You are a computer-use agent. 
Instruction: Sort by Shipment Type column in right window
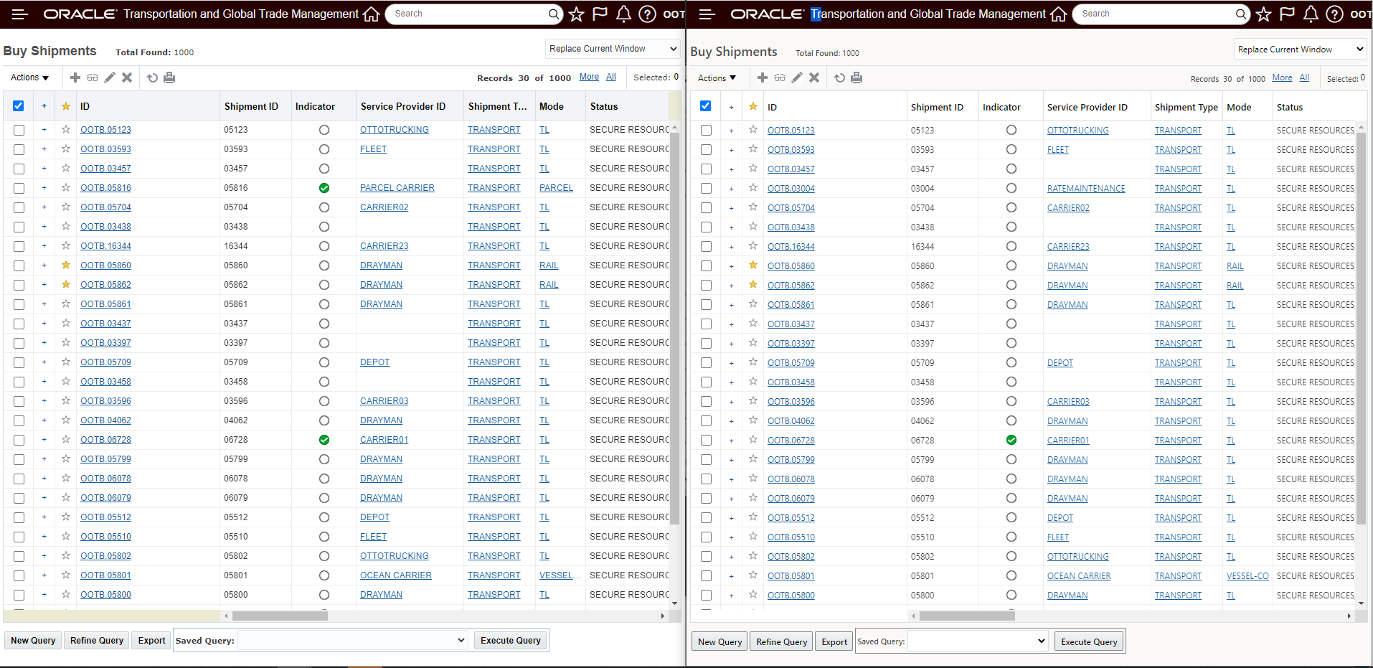(x=1186, y=107)
